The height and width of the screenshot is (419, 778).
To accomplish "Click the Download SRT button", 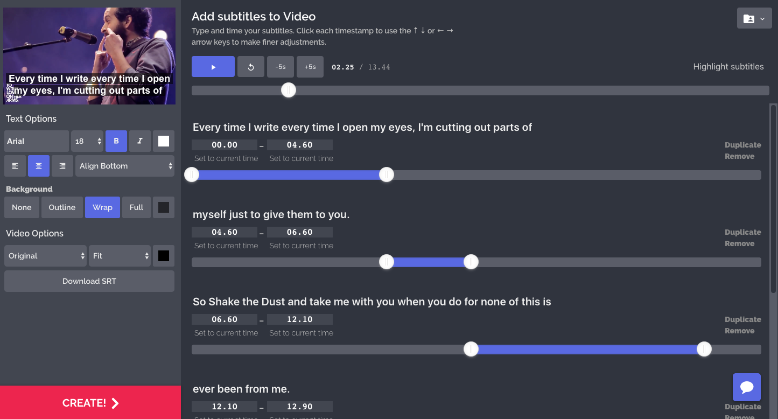I will pos(89,281).
